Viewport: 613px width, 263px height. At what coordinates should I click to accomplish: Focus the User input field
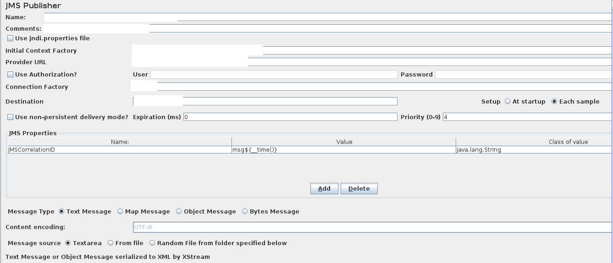tap(274, 75)
